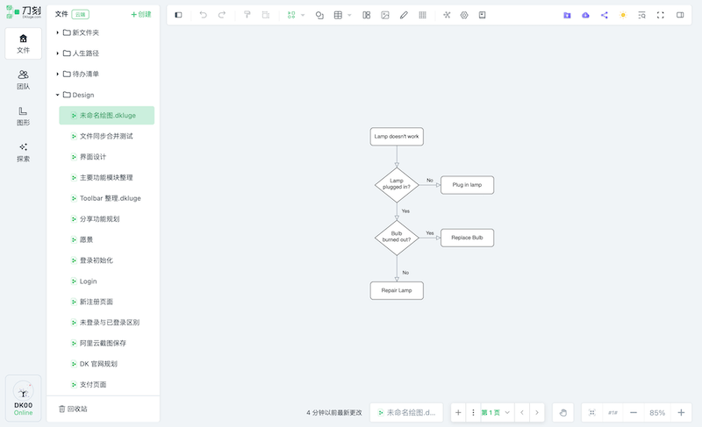This screenshot has height=427, width=702.
Task: Click the insert image icon
Action: 385,15
